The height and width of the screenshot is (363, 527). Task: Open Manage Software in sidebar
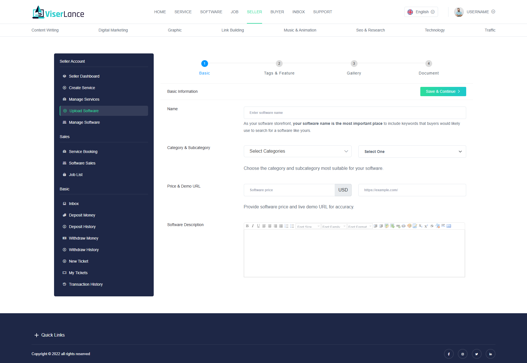[104, 122]
